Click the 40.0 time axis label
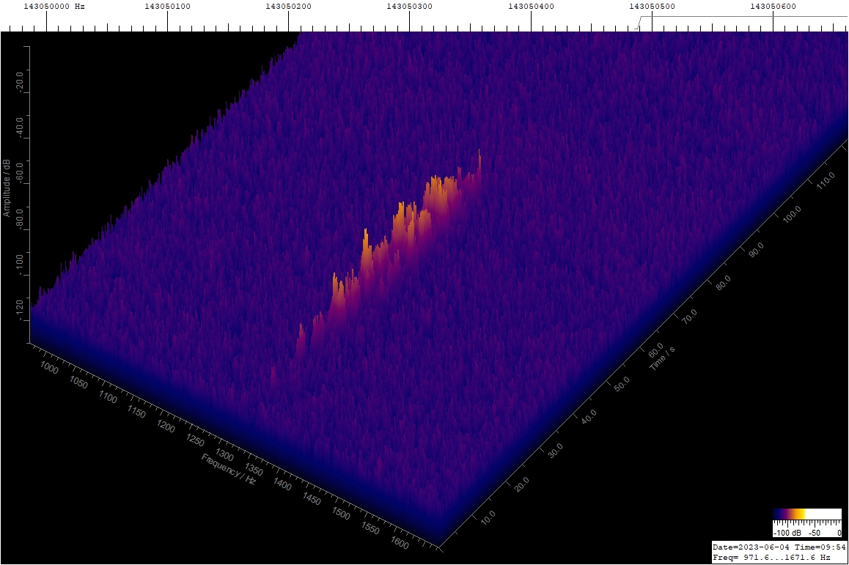 click(589, 417)
